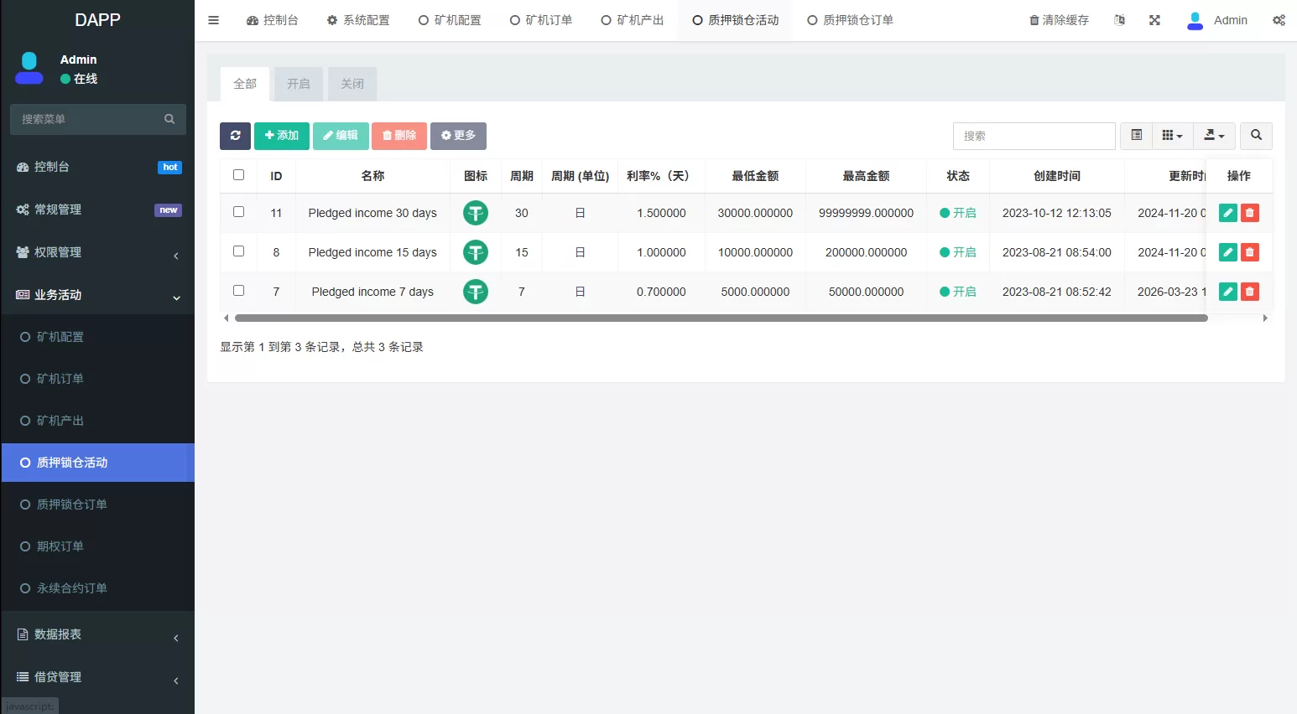Click the card/detail view icon beside search box
Viewport: 1297px width, 714px height.
(1136, 135)
